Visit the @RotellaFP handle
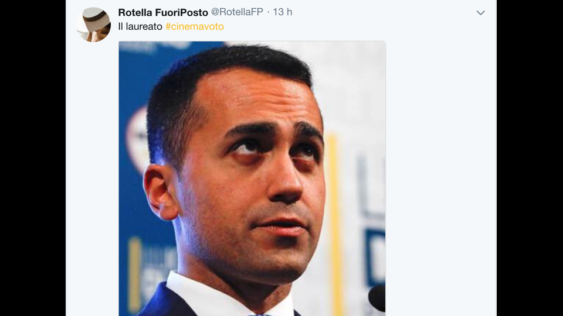The image size is (563, 316). (x=237, y=12)
